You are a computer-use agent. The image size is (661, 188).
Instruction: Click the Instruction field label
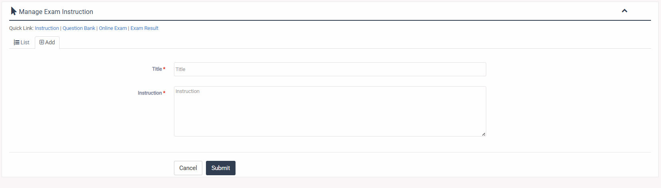coord(150,93)
